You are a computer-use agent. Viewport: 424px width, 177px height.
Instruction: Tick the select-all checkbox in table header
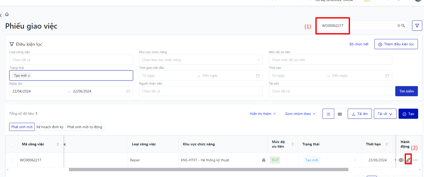[12, 144]
